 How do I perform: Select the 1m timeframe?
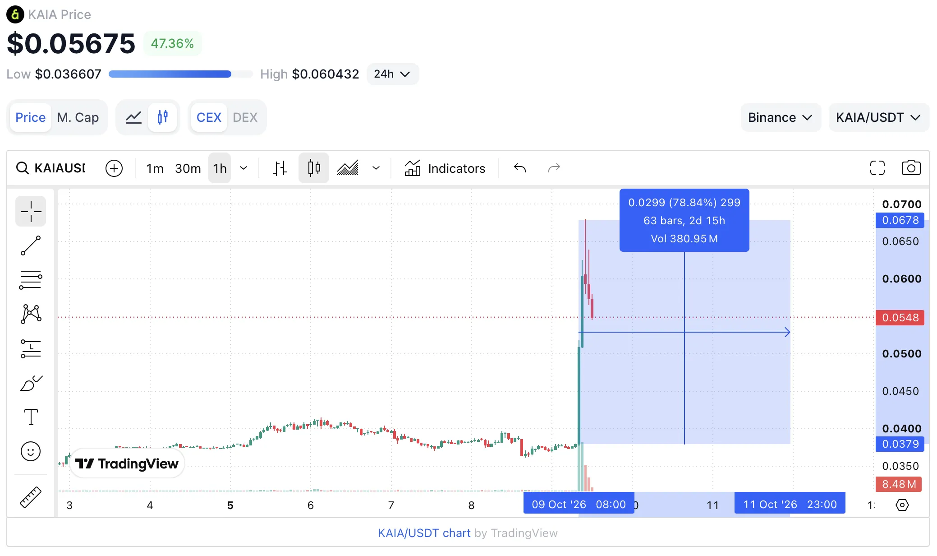point(155,168)
